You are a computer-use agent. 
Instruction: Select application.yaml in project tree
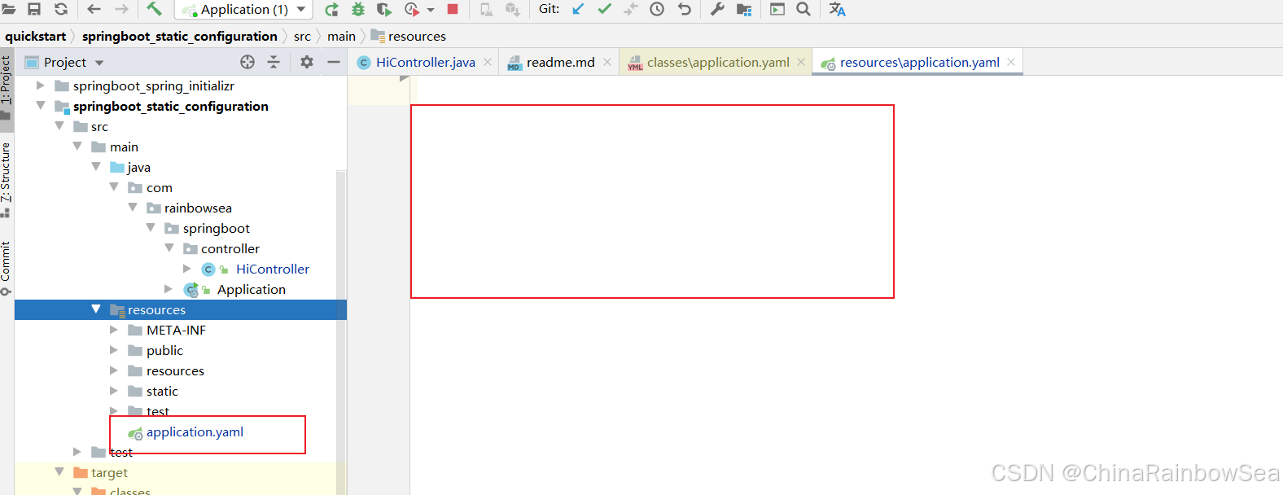(x=195, y=432)
